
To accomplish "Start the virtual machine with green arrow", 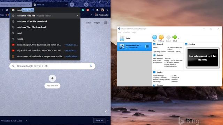I will point(175,37).
